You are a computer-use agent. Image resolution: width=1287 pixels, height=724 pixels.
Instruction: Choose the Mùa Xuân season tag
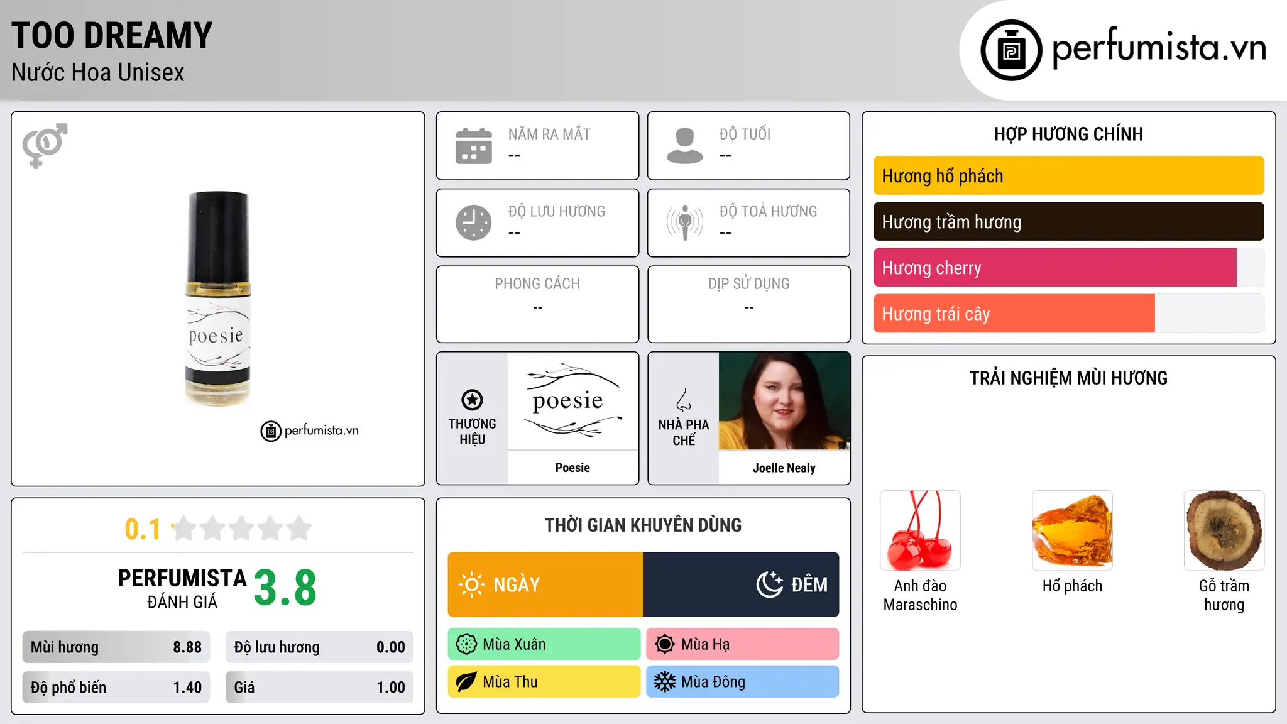pyautogui.click(x=544, y=644)
